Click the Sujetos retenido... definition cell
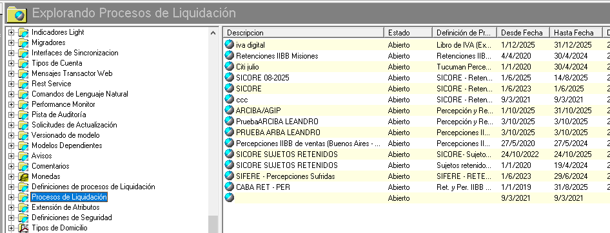Screen dimensions: 610x233 click(464, 165)
